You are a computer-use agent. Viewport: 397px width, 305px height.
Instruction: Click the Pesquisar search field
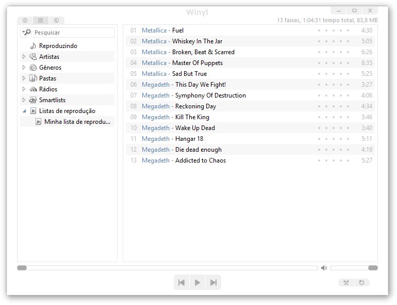pos(72,33)
